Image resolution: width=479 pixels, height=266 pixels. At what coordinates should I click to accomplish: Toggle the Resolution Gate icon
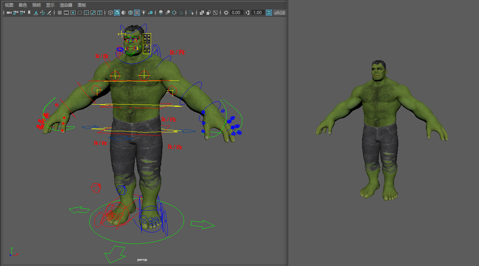click(x=73, y=13)
